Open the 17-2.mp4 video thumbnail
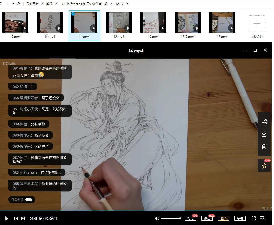Screen dimensions: 274x225 pyautogui.click(x=188, y=23)
